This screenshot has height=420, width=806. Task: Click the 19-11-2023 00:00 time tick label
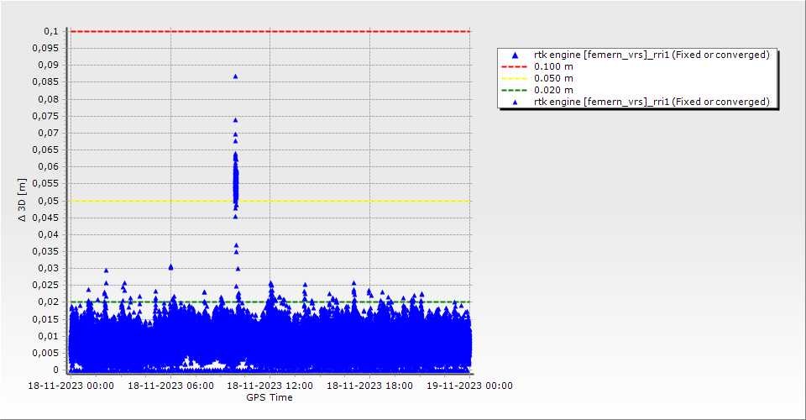pos(469,386)
